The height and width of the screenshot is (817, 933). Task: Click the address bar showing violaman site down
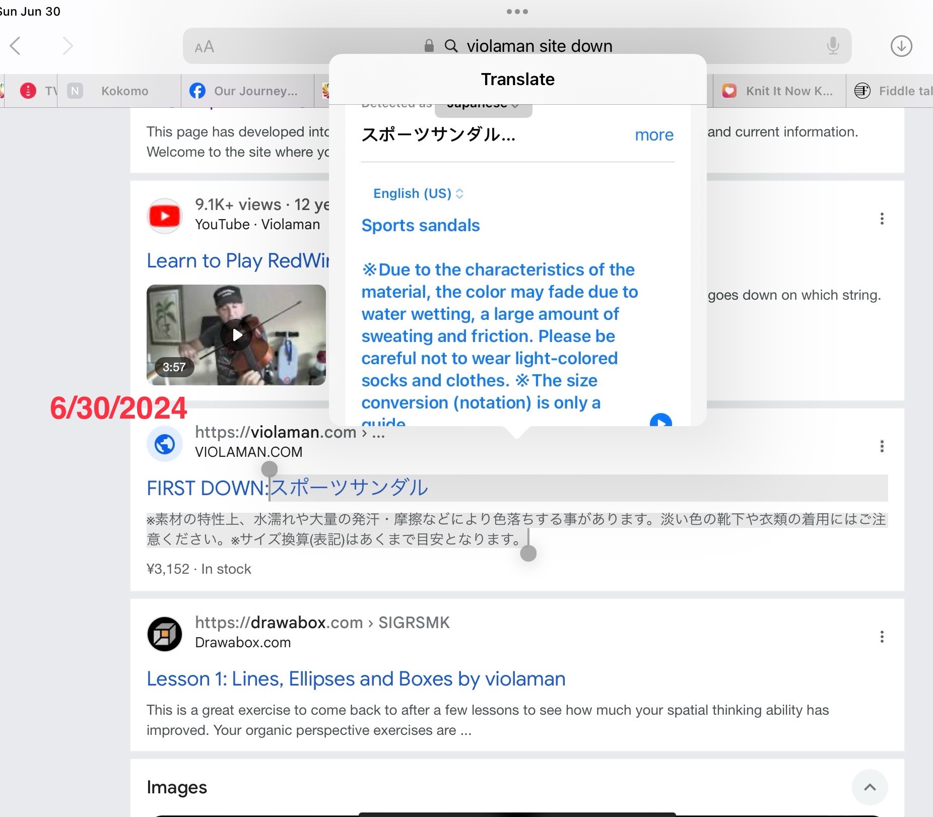[517, 46]
